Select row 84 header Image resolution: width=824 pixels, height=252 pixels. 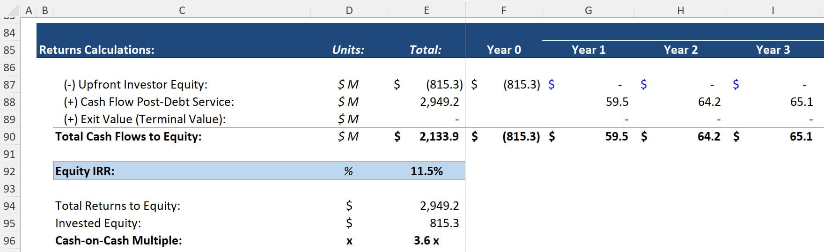[x=10, y=33]
